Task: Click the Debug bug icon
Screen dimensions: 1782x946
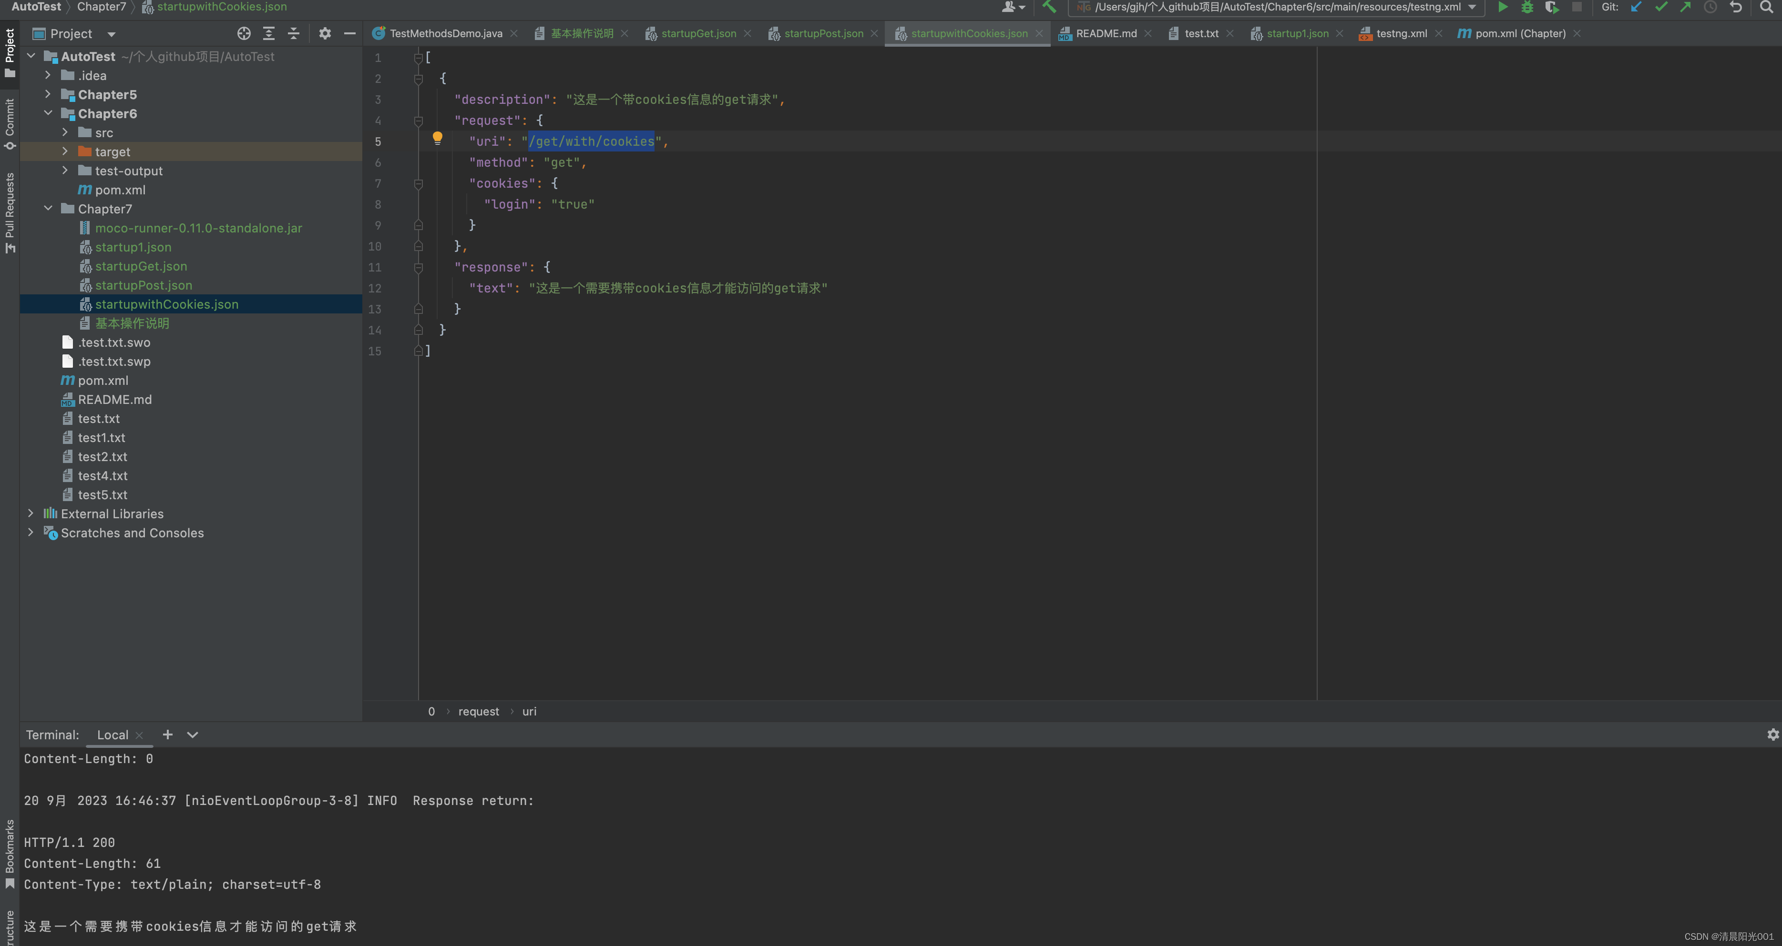Action: pos(1527,8)
